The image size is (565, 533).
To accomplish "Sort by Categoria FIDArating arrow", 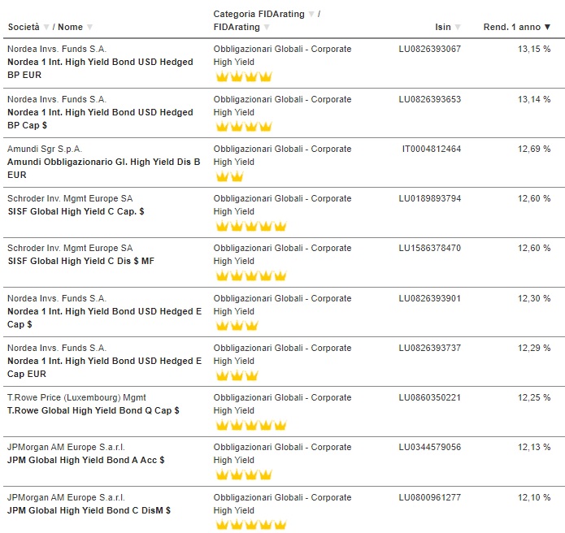I will (311, 14).
